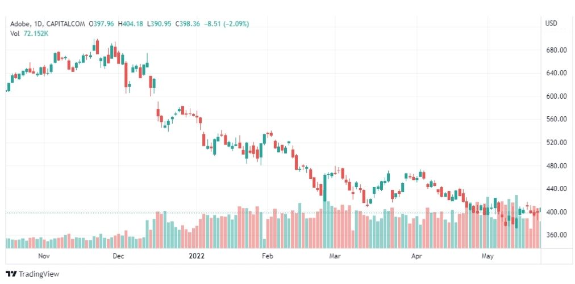The image size is (575, 284).
Task: Click the TradingView logo icon
Action: tap(11, 274)
